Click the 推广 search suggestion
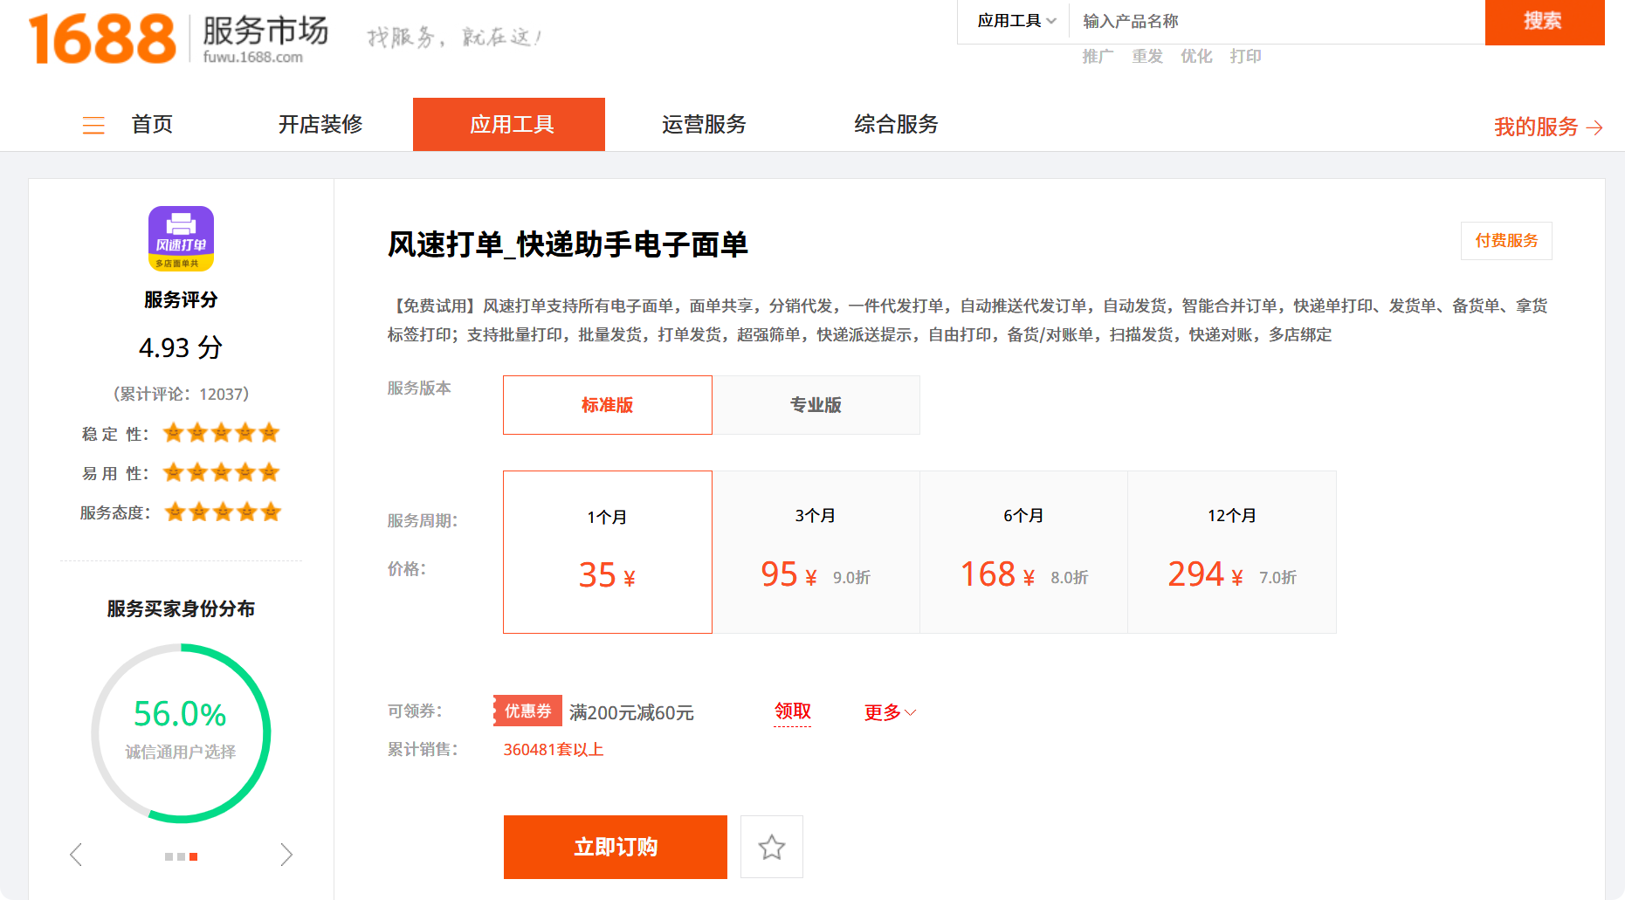The width and height of the screenshot is (1625, 900). (x=1098, y=57)
